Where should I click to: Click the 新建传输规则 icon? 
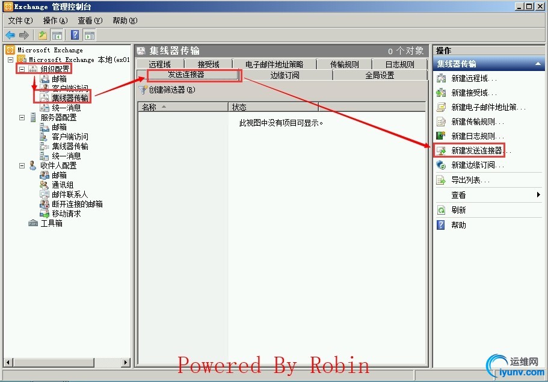[x=441, y=122]
